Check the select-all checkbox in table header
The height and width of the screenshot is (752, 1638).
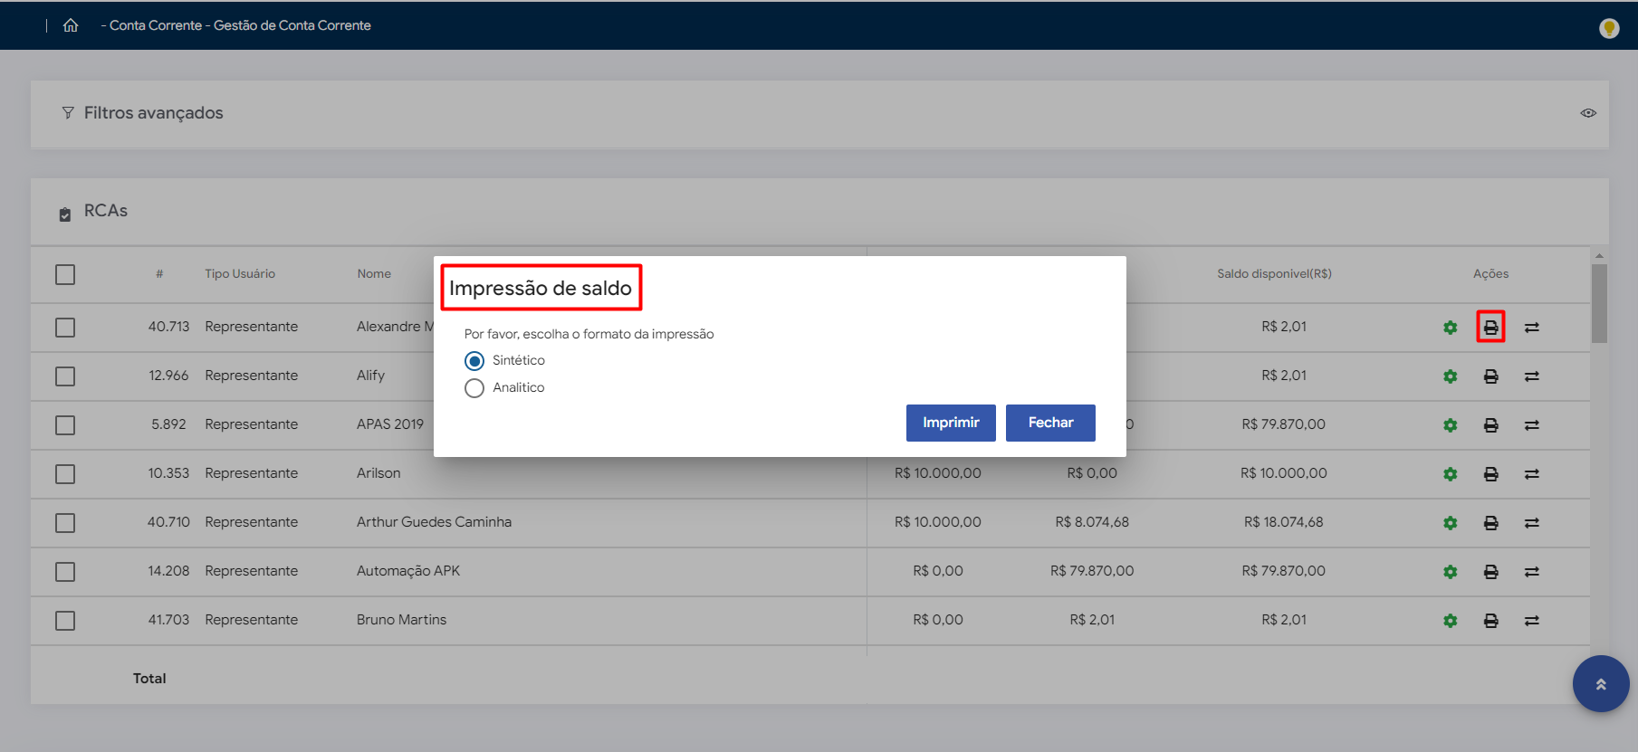point(65,274)
